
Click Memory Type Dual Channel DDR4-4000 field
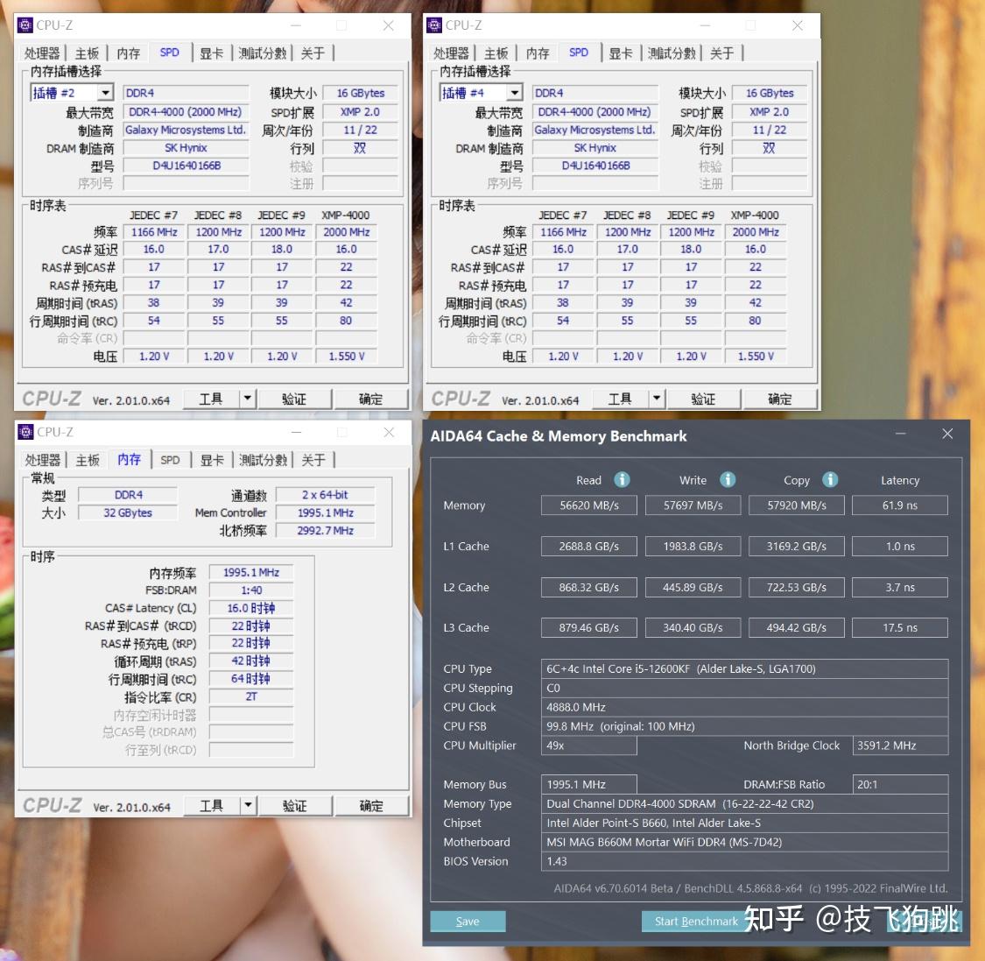pyautogui.click(x=744, y=803)
